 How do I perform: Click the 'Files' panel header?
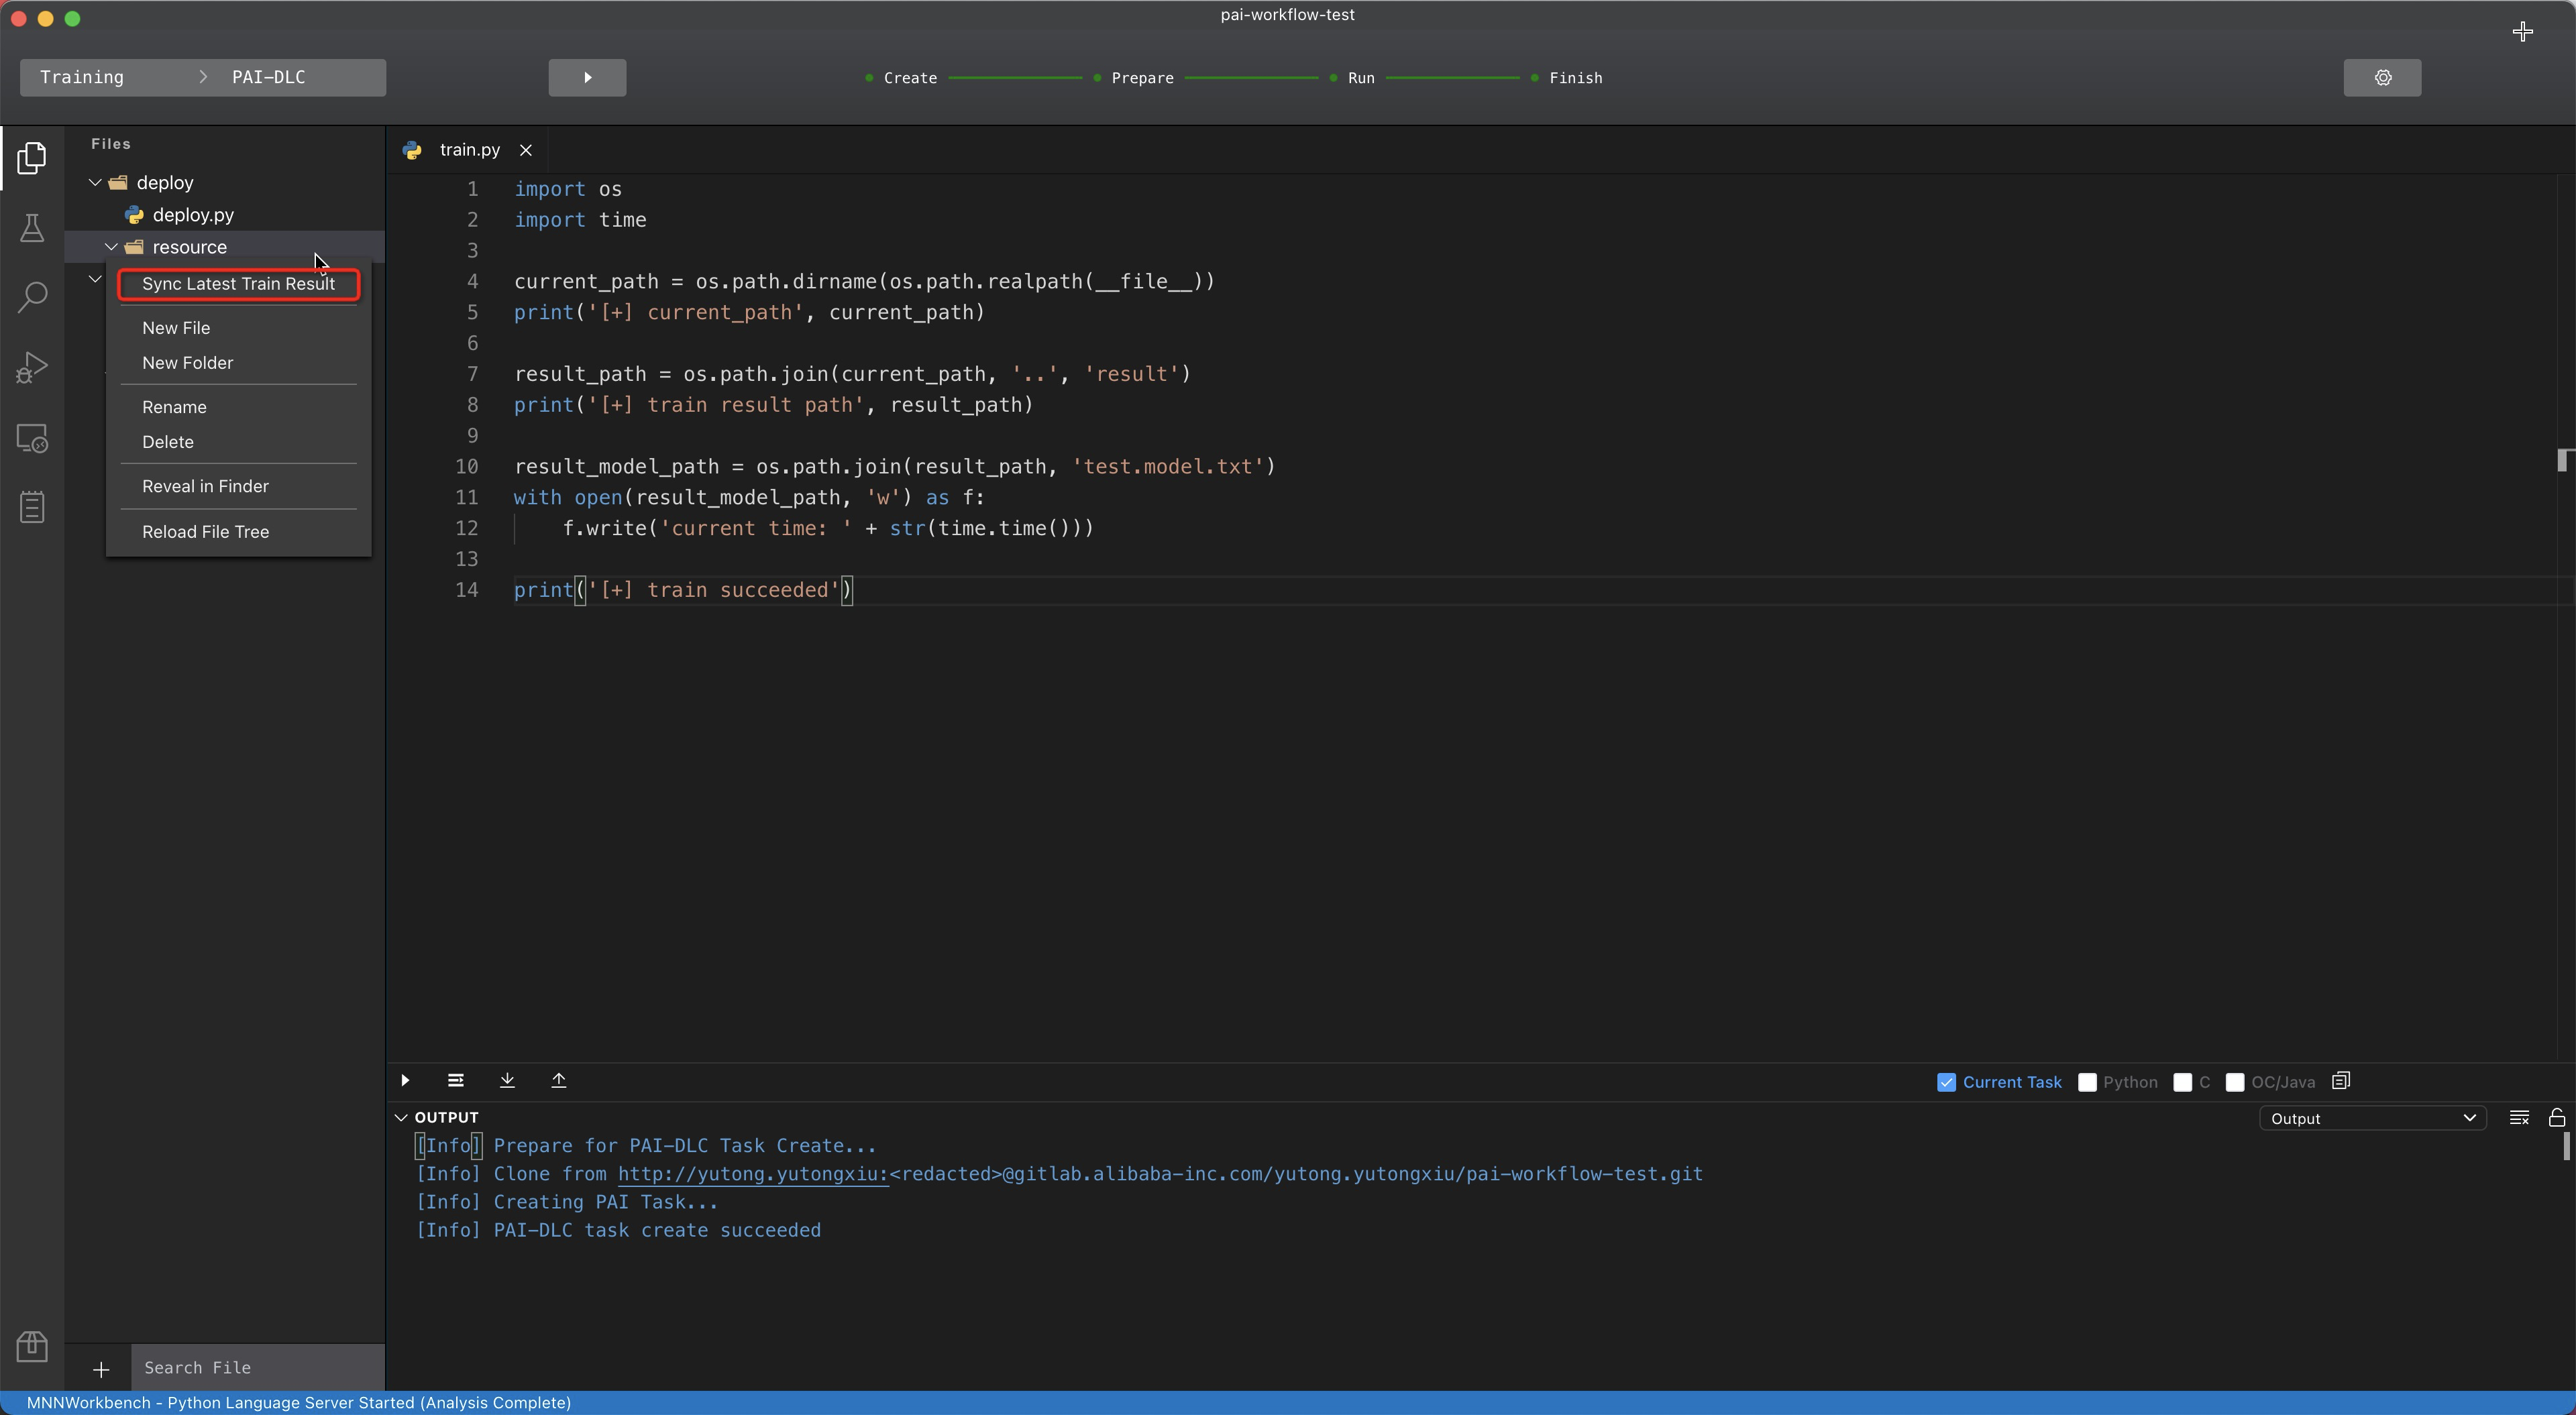[111, 144]
